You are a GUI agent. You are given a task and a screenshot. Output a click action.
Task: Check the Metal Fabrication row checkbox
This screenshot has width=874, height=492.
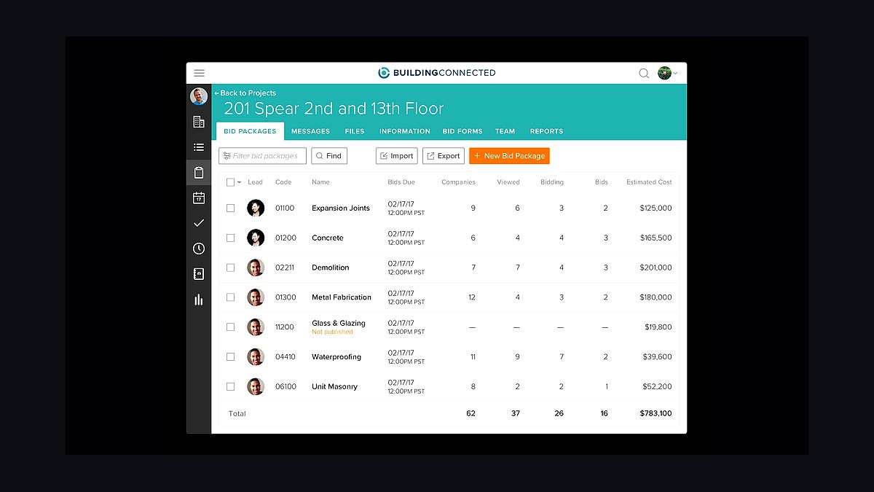pos(231,297)
